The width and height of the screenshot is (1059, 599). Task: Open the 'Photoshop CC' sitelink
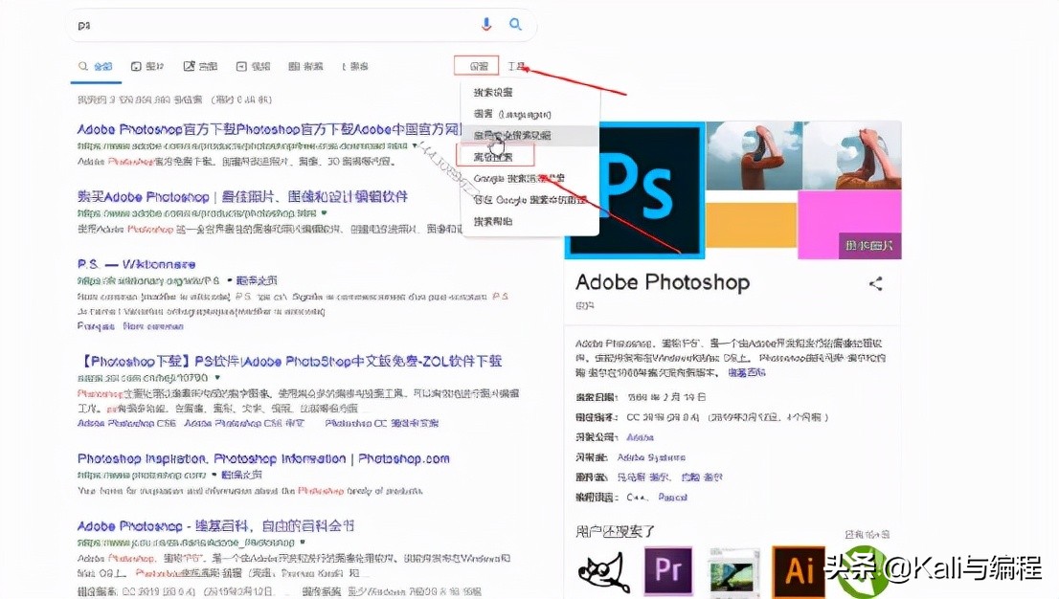point(382,424)
